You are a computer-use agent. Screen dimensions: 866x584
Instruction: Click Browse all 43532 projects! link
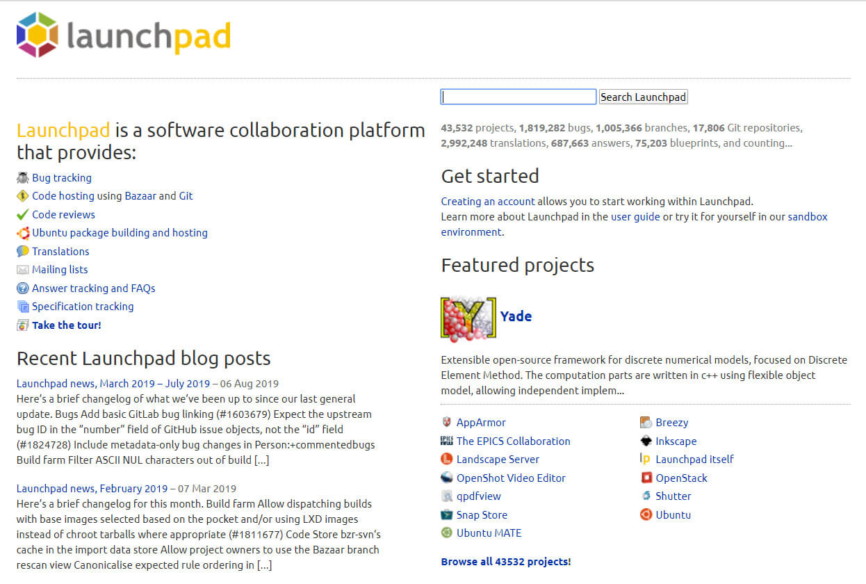[x=506, y=562]
